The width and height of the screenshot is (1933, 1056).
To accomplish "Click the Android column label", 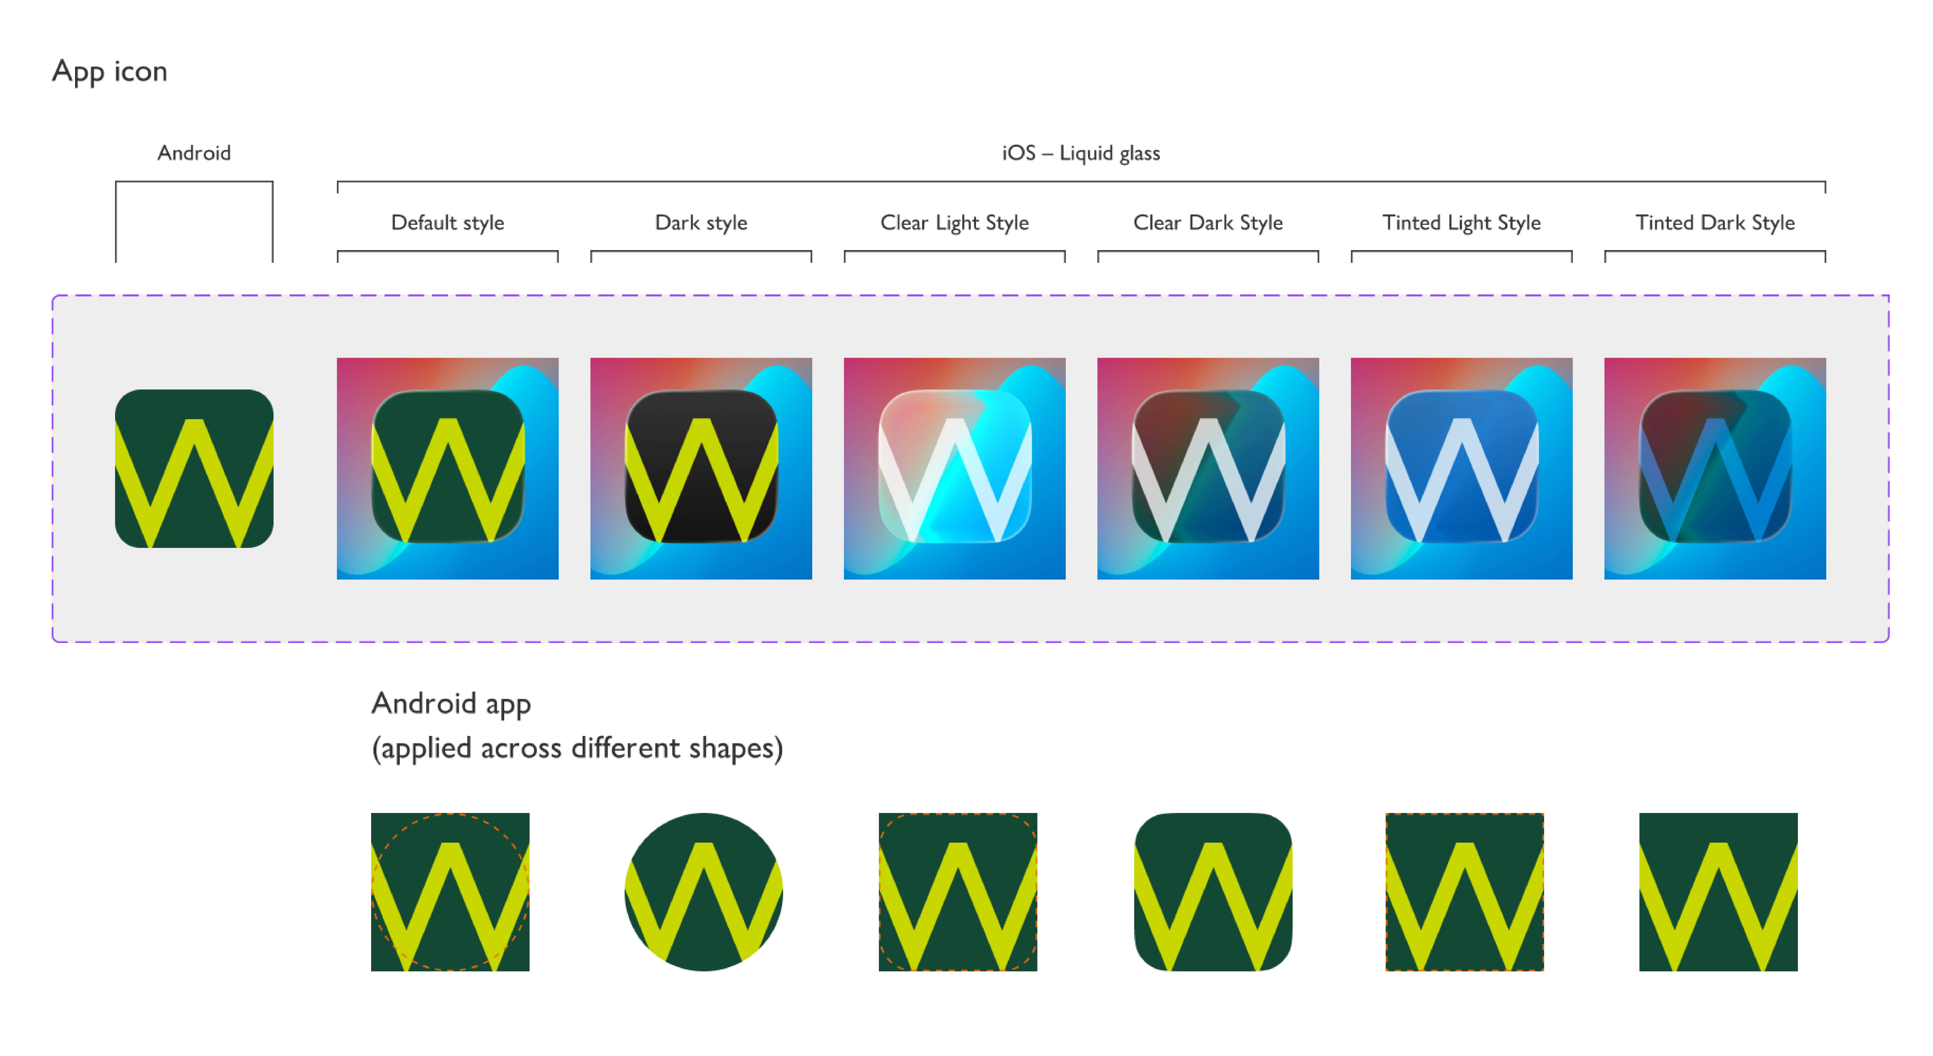I will (194, 153).
